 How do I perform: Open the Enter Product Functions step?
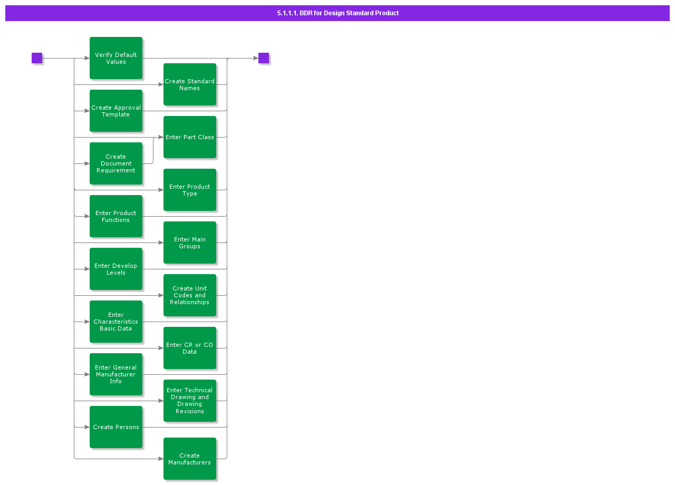point(116,216)
